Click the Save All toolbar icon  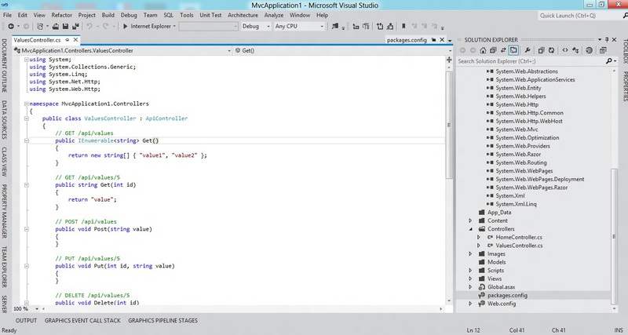75,27
